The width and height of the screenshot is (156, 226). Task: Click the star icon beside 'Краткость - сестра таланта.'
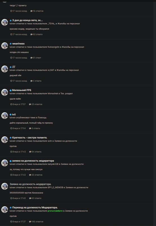[11, 138]
